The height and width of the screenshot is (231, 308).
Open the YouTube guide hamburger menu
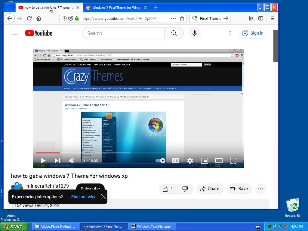[x=14, y=33]
